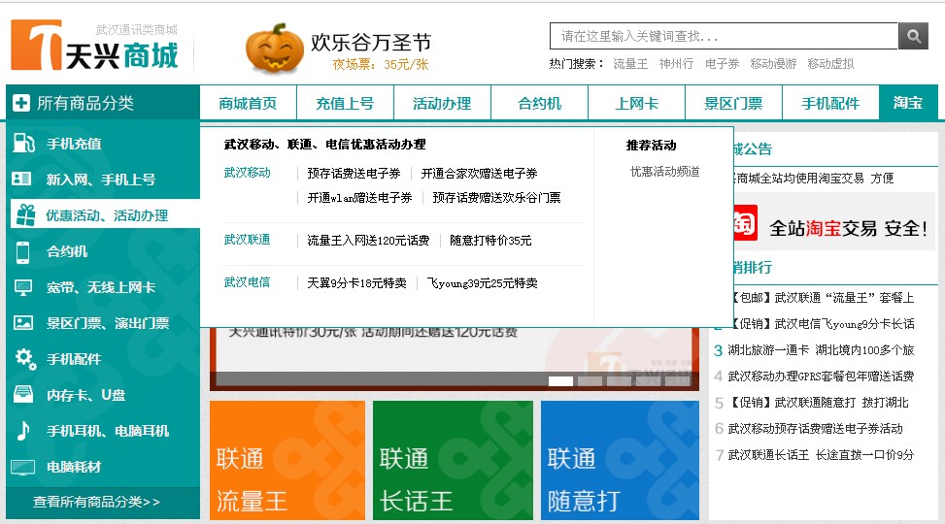The height and width of the screenshot is (524, 945).
Task: Click 天翼9分卡18元特卖 link
Action: pos(356,283)
